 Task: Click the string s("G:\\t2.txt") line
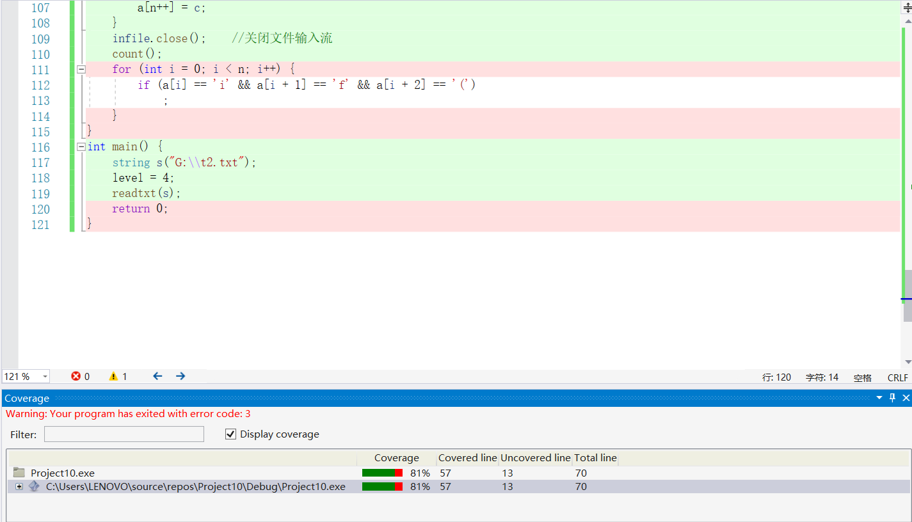[184, 162]
